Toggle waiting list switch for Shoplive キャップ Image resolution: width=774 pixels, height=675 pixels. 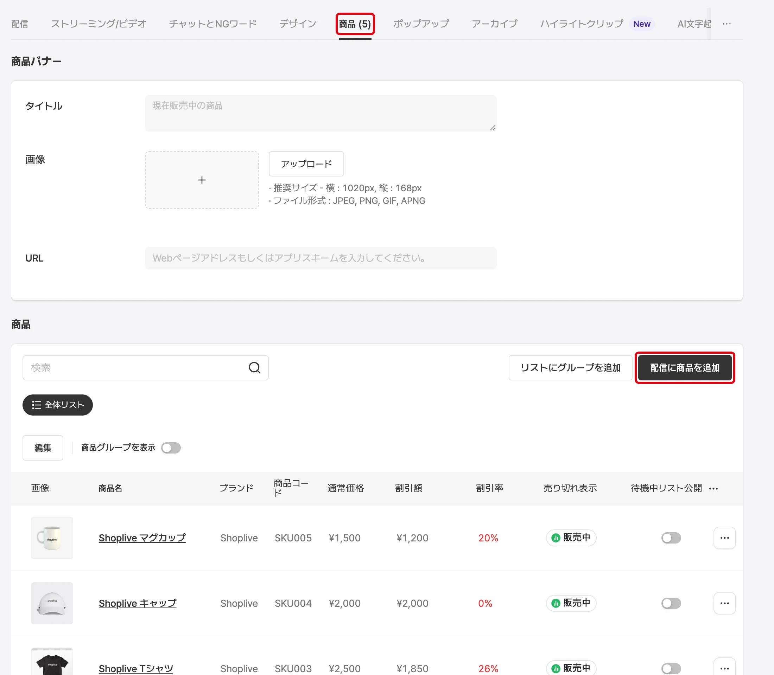click(671, 603)
